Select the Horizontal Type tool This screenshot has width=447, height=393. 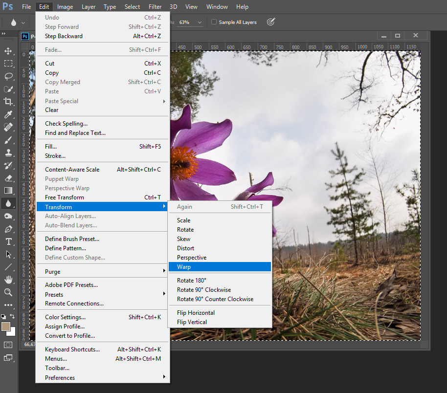coord(8,241)
